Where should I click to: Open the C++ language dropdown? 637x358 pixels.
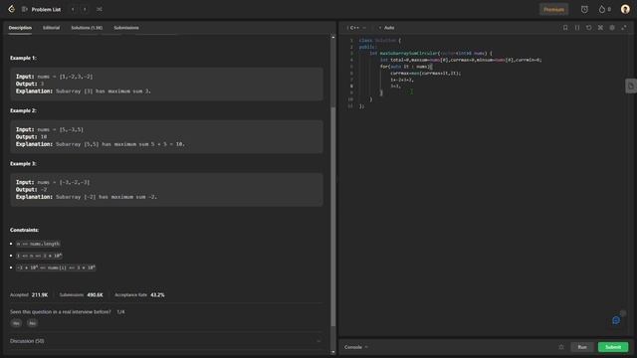[x=356, y=28]
